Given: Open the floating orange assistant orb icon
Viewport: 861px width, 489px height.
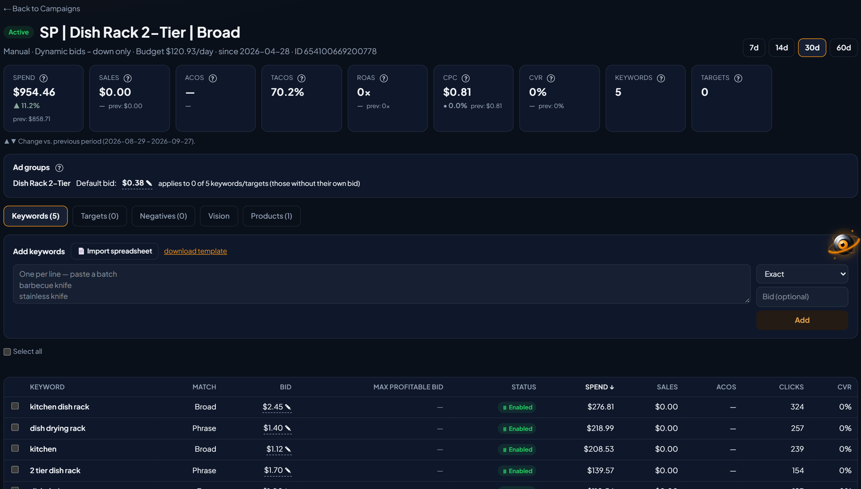Looking at the screenshot, I should [x=843, y=244].
